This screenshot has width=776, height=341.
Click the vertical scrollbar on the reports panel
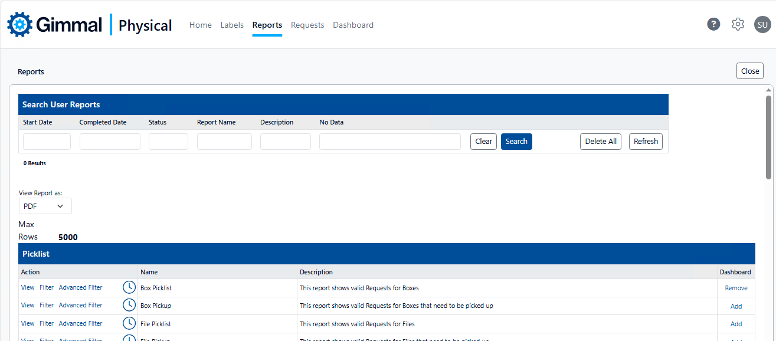(x=768, y=137)
